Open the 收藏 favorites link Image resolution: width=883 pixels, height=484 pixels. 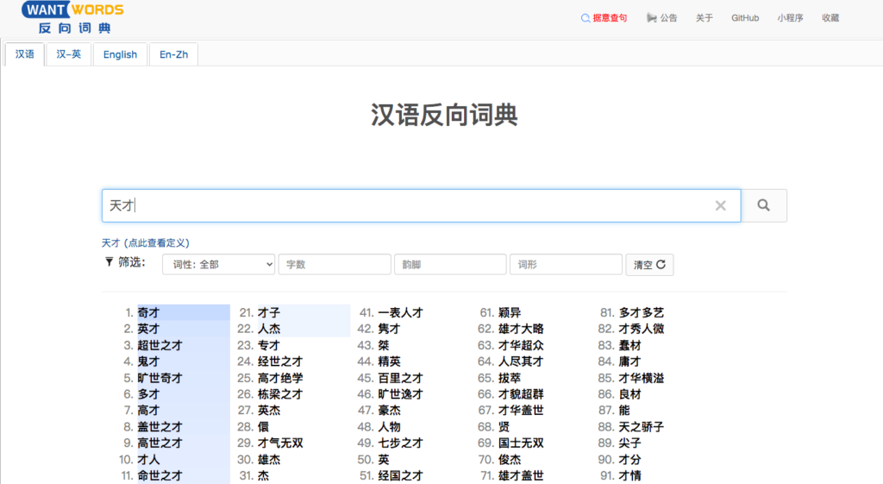[x=830, y=18]
